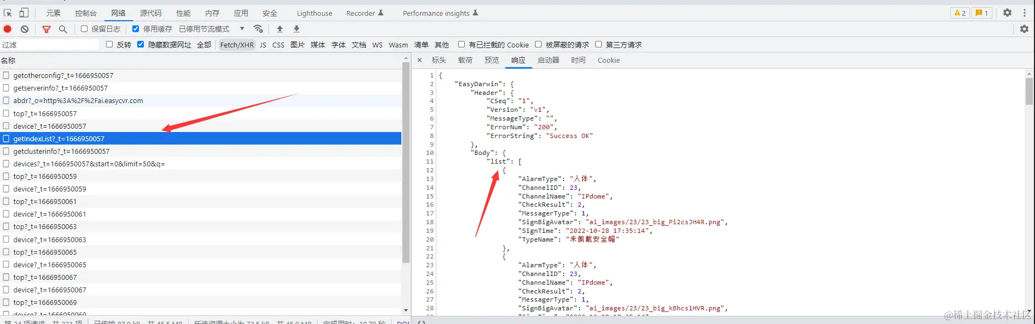
Task: Uncheck 隐藏数据网址 checkbox
Action: tap(141, 45)
